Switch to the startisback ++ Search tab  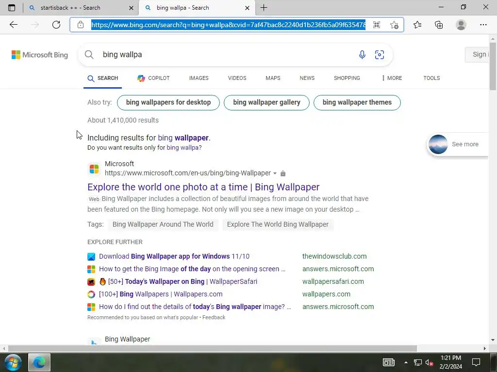pyautogui.click(x=81, y=8)
